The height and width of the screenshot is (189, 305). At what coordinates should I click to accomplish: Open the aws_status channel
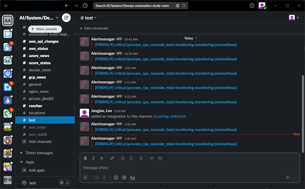[x=38, y=49]
